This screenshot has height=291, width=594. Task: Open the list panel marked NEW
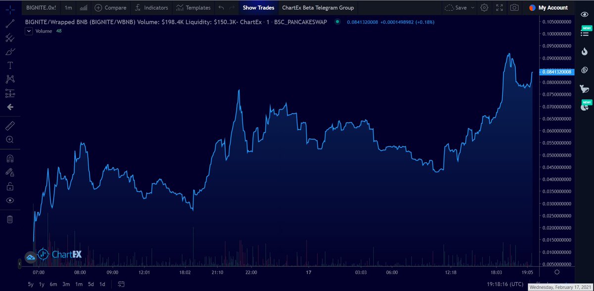[x=584, y=33]
